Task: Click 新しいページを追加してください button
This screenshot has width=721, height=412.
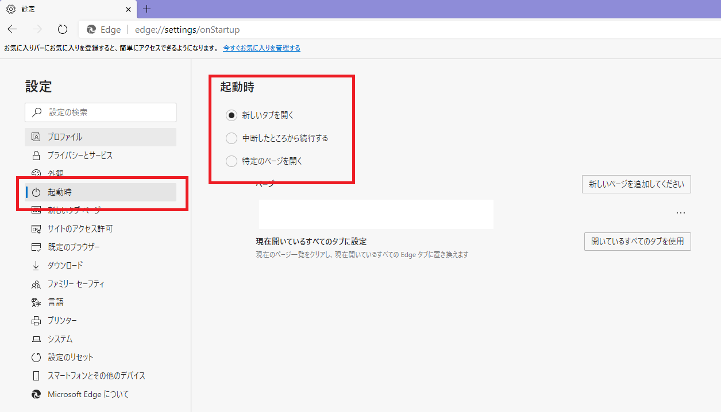Action: tap(637, 184)
